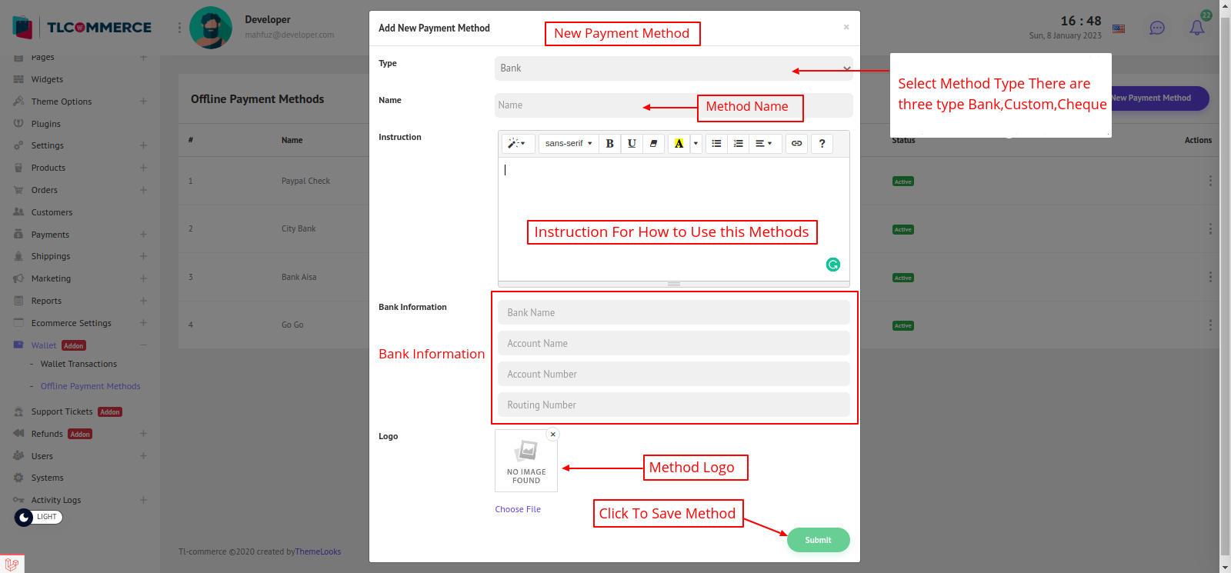
Task: Open Wallet Transactions in sidebar
Action: click(78, 365)
